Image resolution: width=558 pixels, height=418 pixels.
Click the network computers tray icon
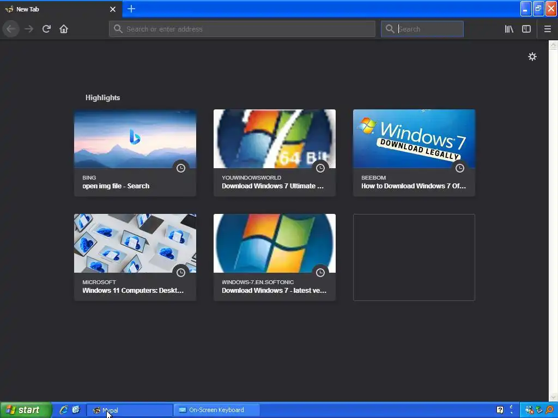coord(529,410)
